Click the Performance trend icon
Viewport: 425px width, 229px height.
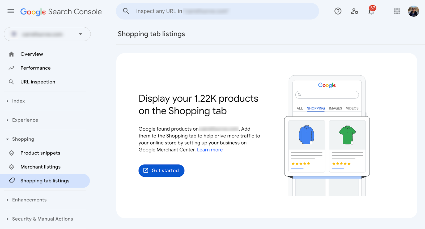coord(11,68)
